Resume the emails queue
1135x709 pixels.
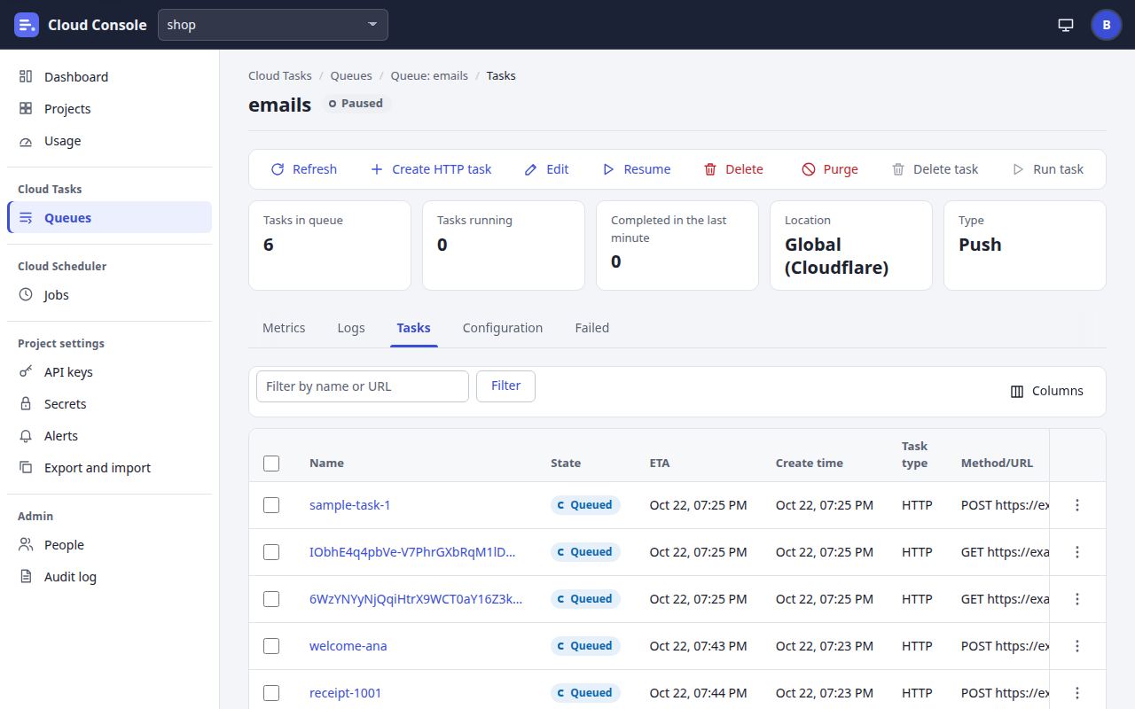pos(637,169)
